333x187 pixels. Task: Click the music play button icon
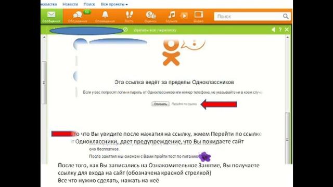[184, 16]
